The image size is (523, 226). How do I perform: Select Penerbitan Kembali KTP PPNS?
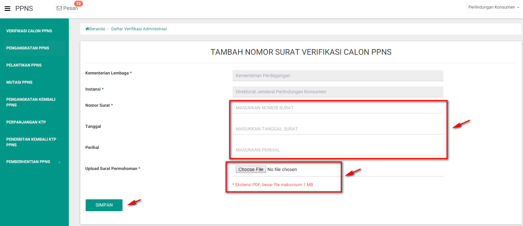(31, 142)
